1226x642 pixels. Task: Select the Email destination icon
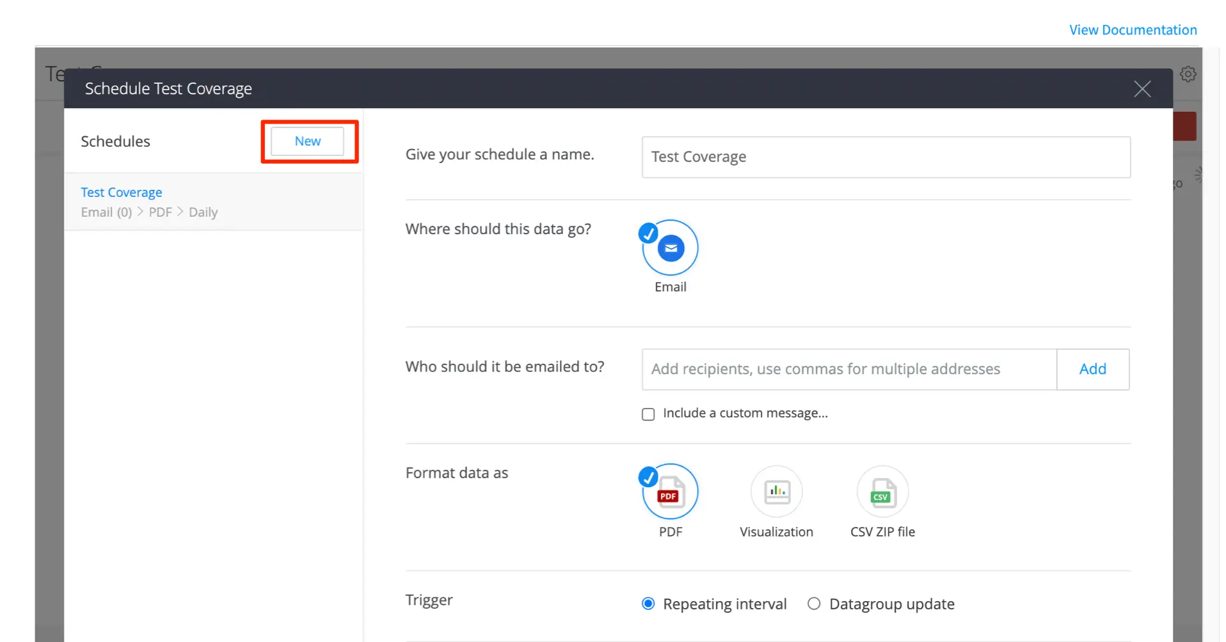tap(670, 248)
